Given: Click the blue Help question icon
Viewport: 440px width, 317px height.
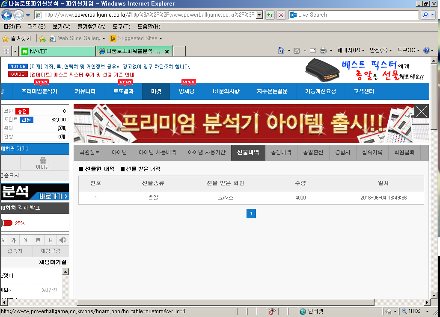Looking at the screenshot, I should coord(427,50).
